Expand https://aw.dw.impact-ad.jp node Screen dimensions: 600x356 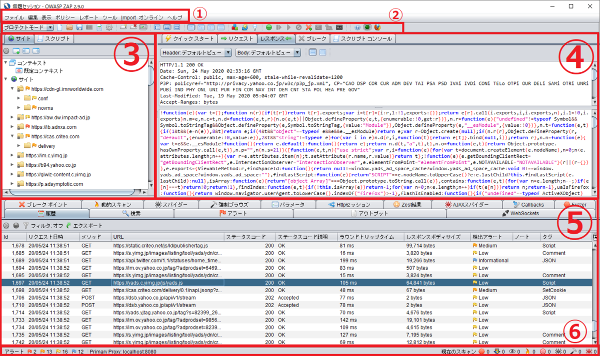(x=12, y=117)
